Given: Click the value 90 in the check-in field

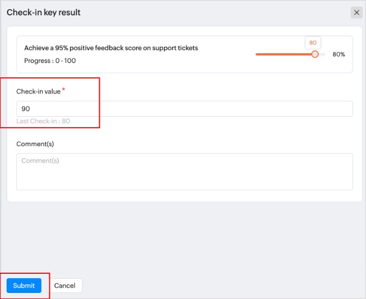Looking at the screenshot, I should (x=26, y=109).
